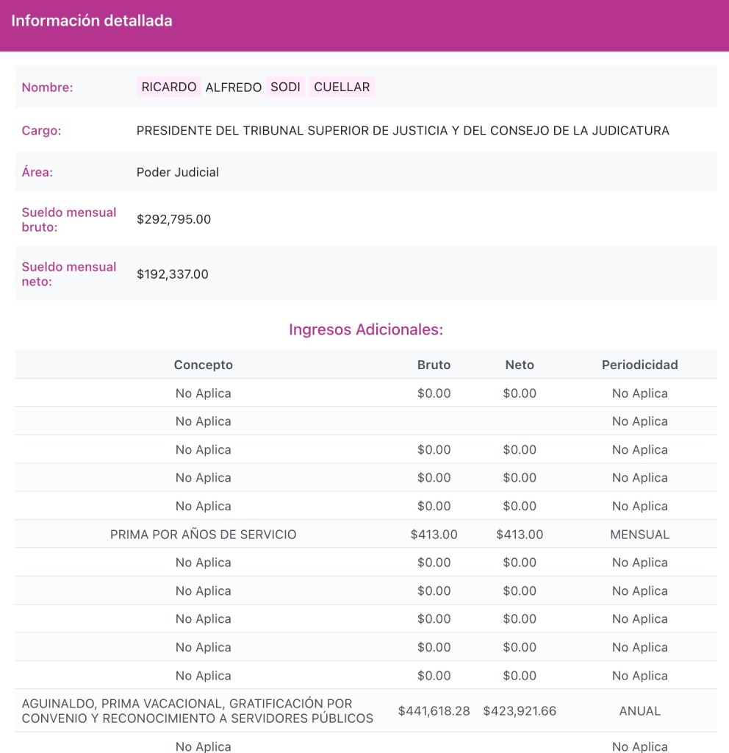Click the MENSUAL periodicity cell
The image size is (729, 753).
click(x=639, y=535)
